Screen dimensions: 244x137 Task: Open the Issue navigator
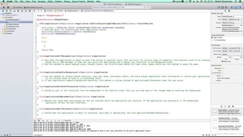pos(14,11)
